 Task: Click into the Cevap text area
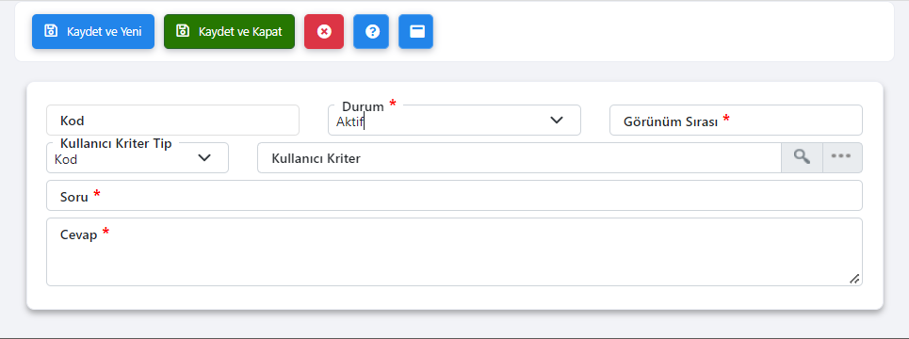pos(454,252)
